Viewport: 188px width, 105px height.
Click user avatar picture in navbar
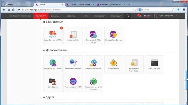156,16
